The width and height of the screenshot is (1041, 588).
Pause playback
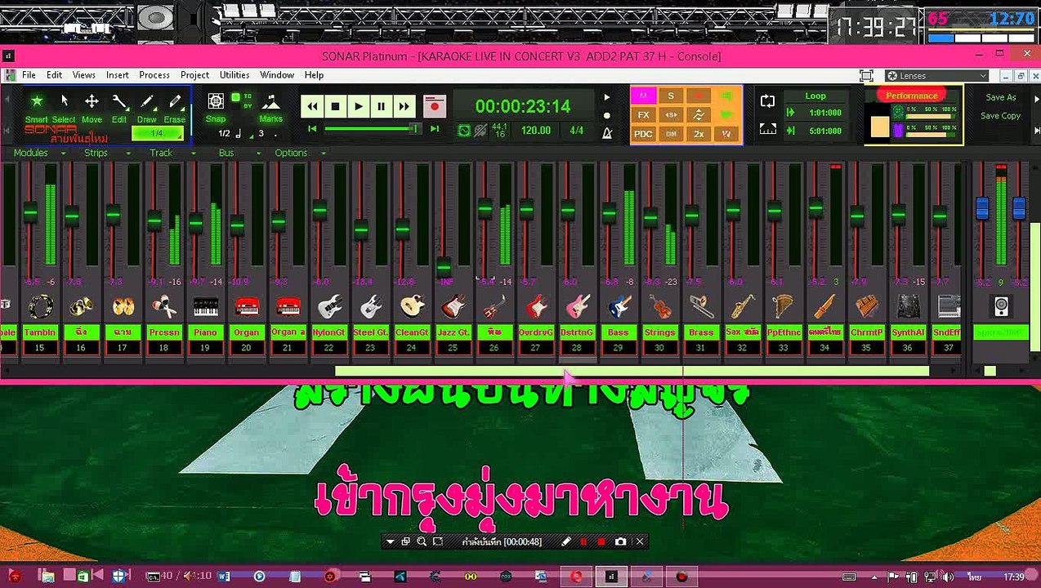(381, 106)
